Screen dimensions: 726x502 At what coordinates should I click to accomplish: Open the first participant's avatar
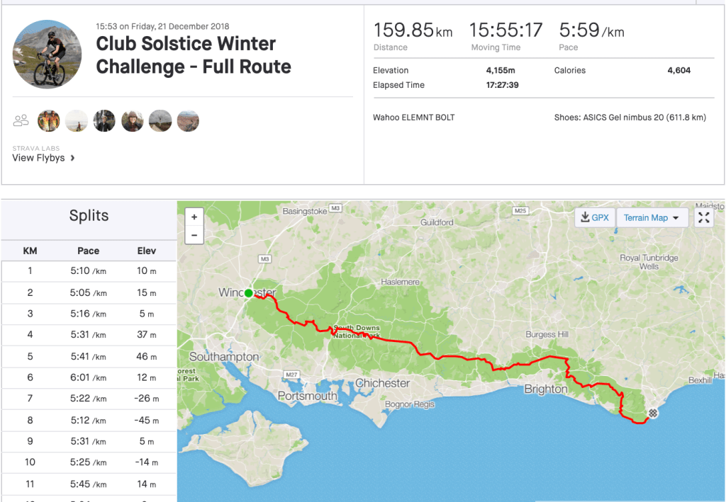point(49,120)
